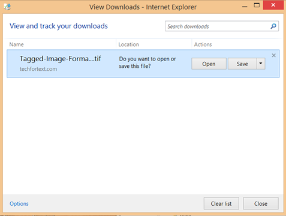
Task: Maximize the View Downloads window
Action: tap(257, 5)
